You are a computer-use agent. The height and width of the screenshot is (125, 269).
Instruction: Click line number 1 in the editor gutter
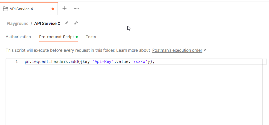click(x=17, y=62)
